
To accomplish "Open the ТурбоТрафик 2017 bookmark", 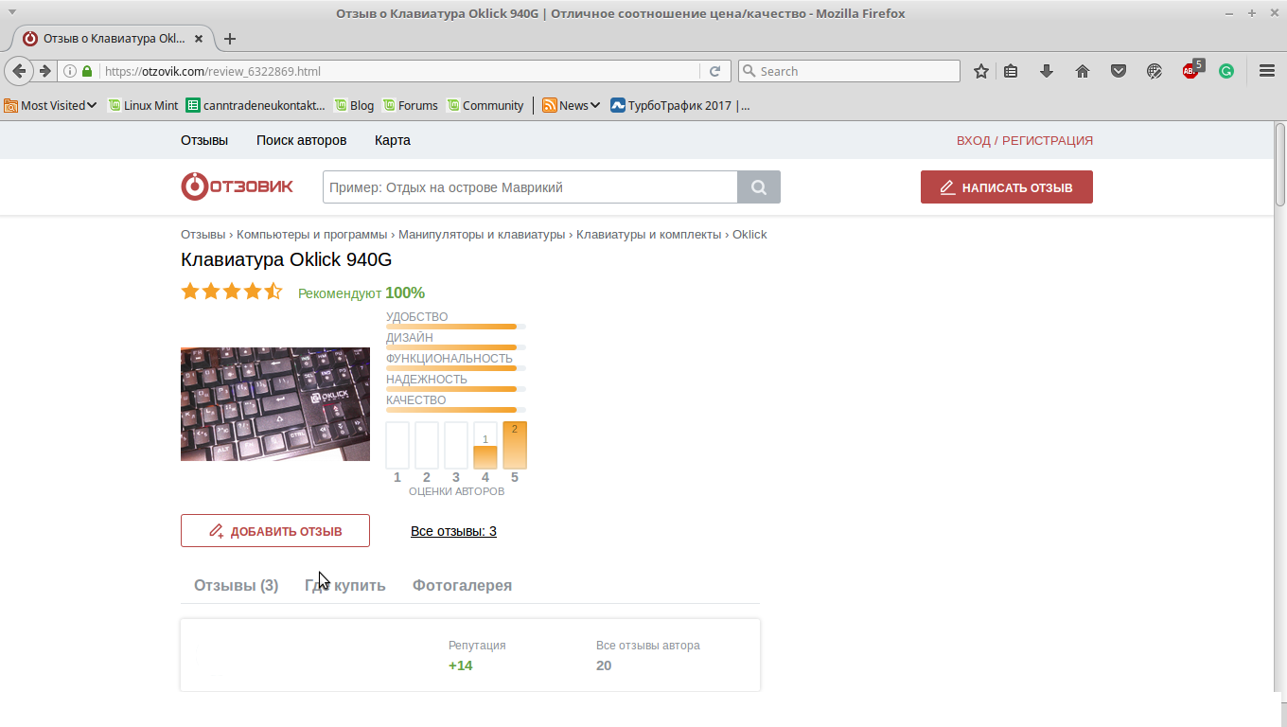I will point(680,105).
